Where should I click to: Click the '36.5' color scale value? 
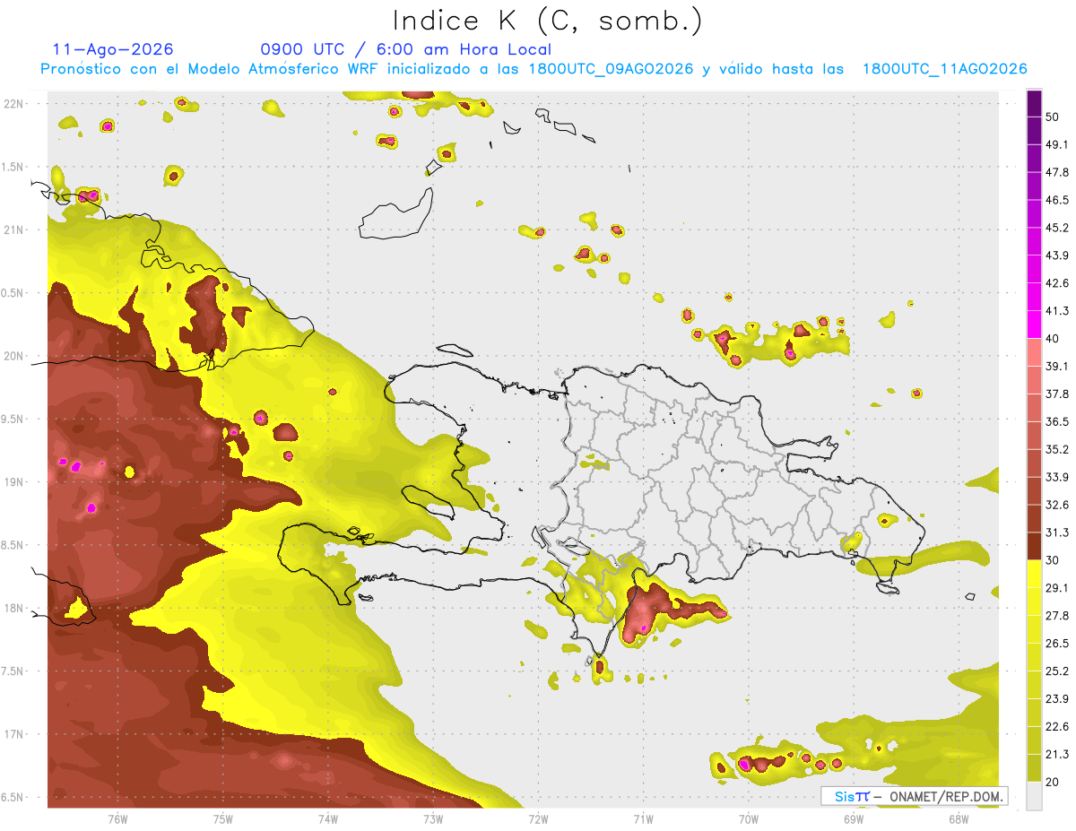1057,421
